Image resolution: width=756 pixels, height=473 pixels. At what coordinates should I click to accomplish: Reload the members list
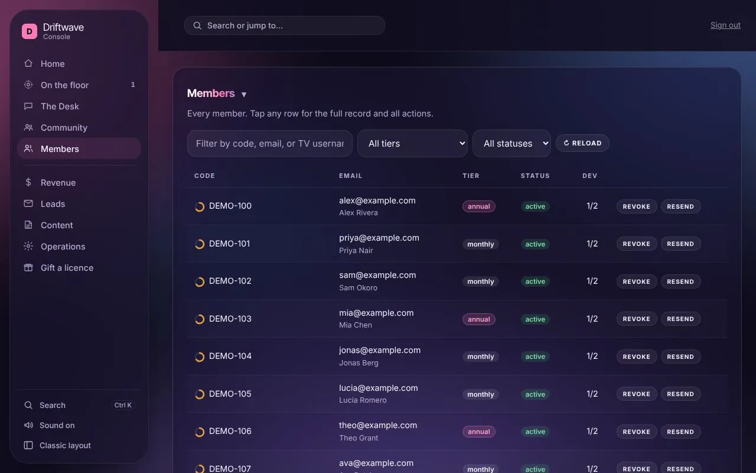click(x=582, y=143)
